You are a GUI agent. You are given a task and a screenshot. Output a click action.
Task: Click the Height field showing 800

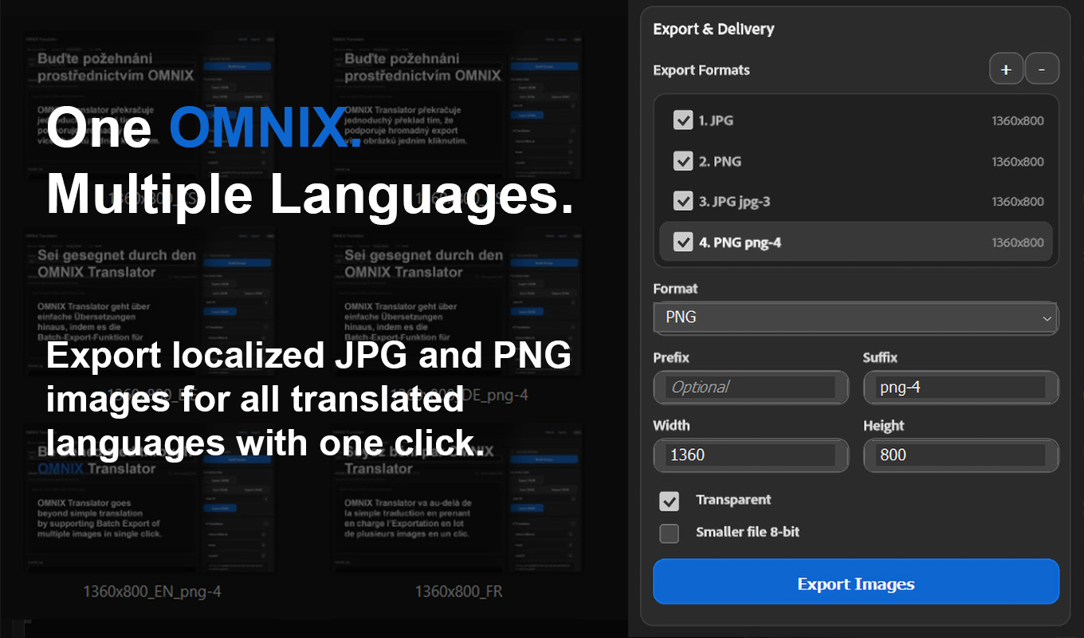pos(961,455)
